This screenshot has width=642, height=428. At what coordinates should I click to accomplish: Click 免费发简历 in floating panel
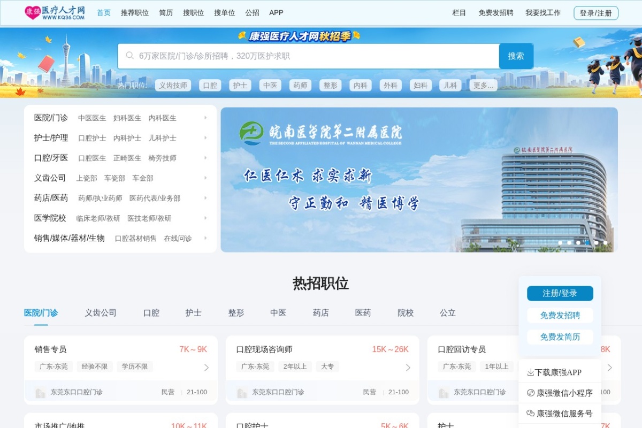coord(560,337)
